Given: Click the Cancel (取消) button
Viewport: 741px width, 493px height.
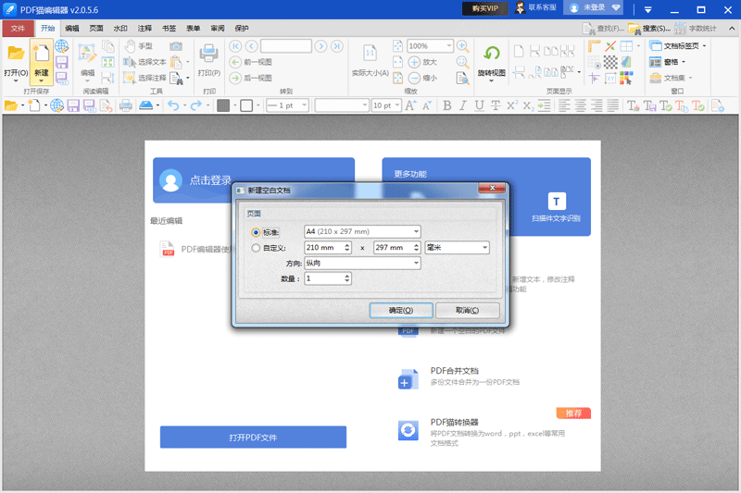Looking at the screenshot, I should pyautogui.click(x=468, y=310).
